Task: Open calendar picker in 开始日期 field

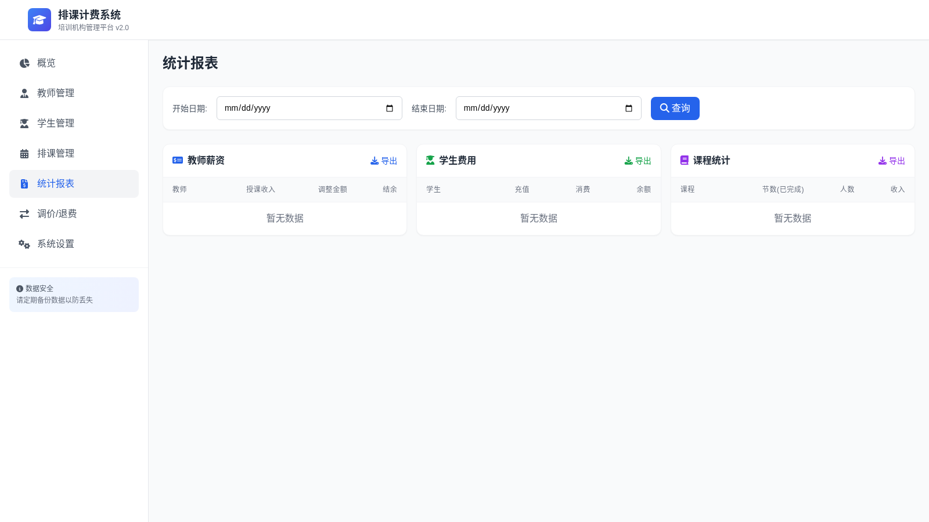Action: pyautogui.click(x=390, y=108)
